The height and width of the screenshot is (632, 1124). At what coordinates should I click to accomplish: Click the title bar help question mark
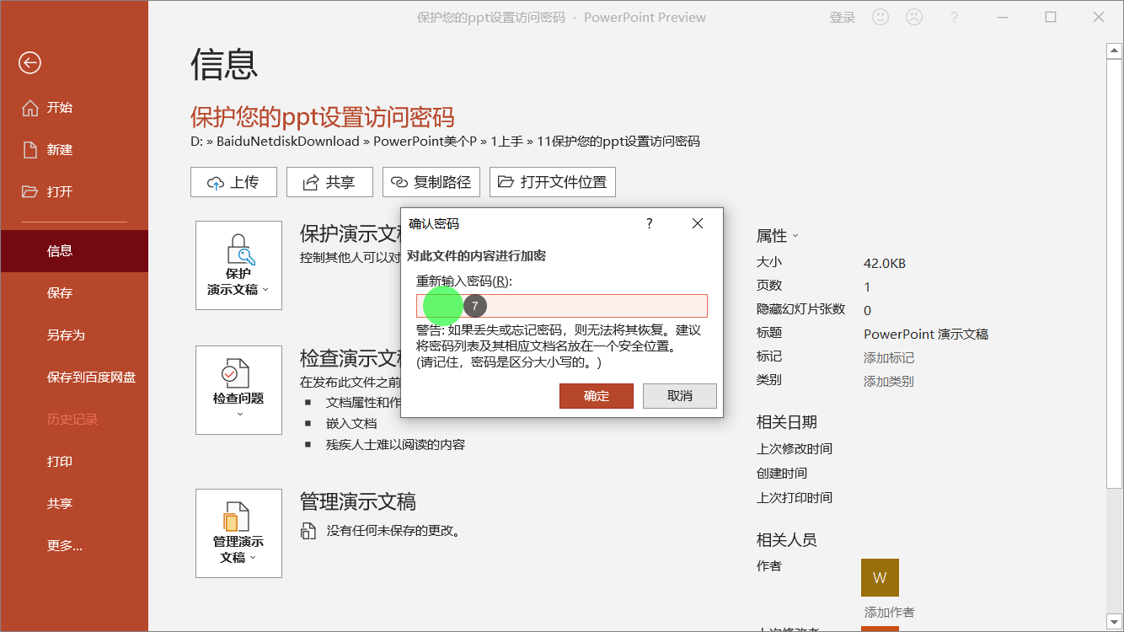tap(955, 17)
